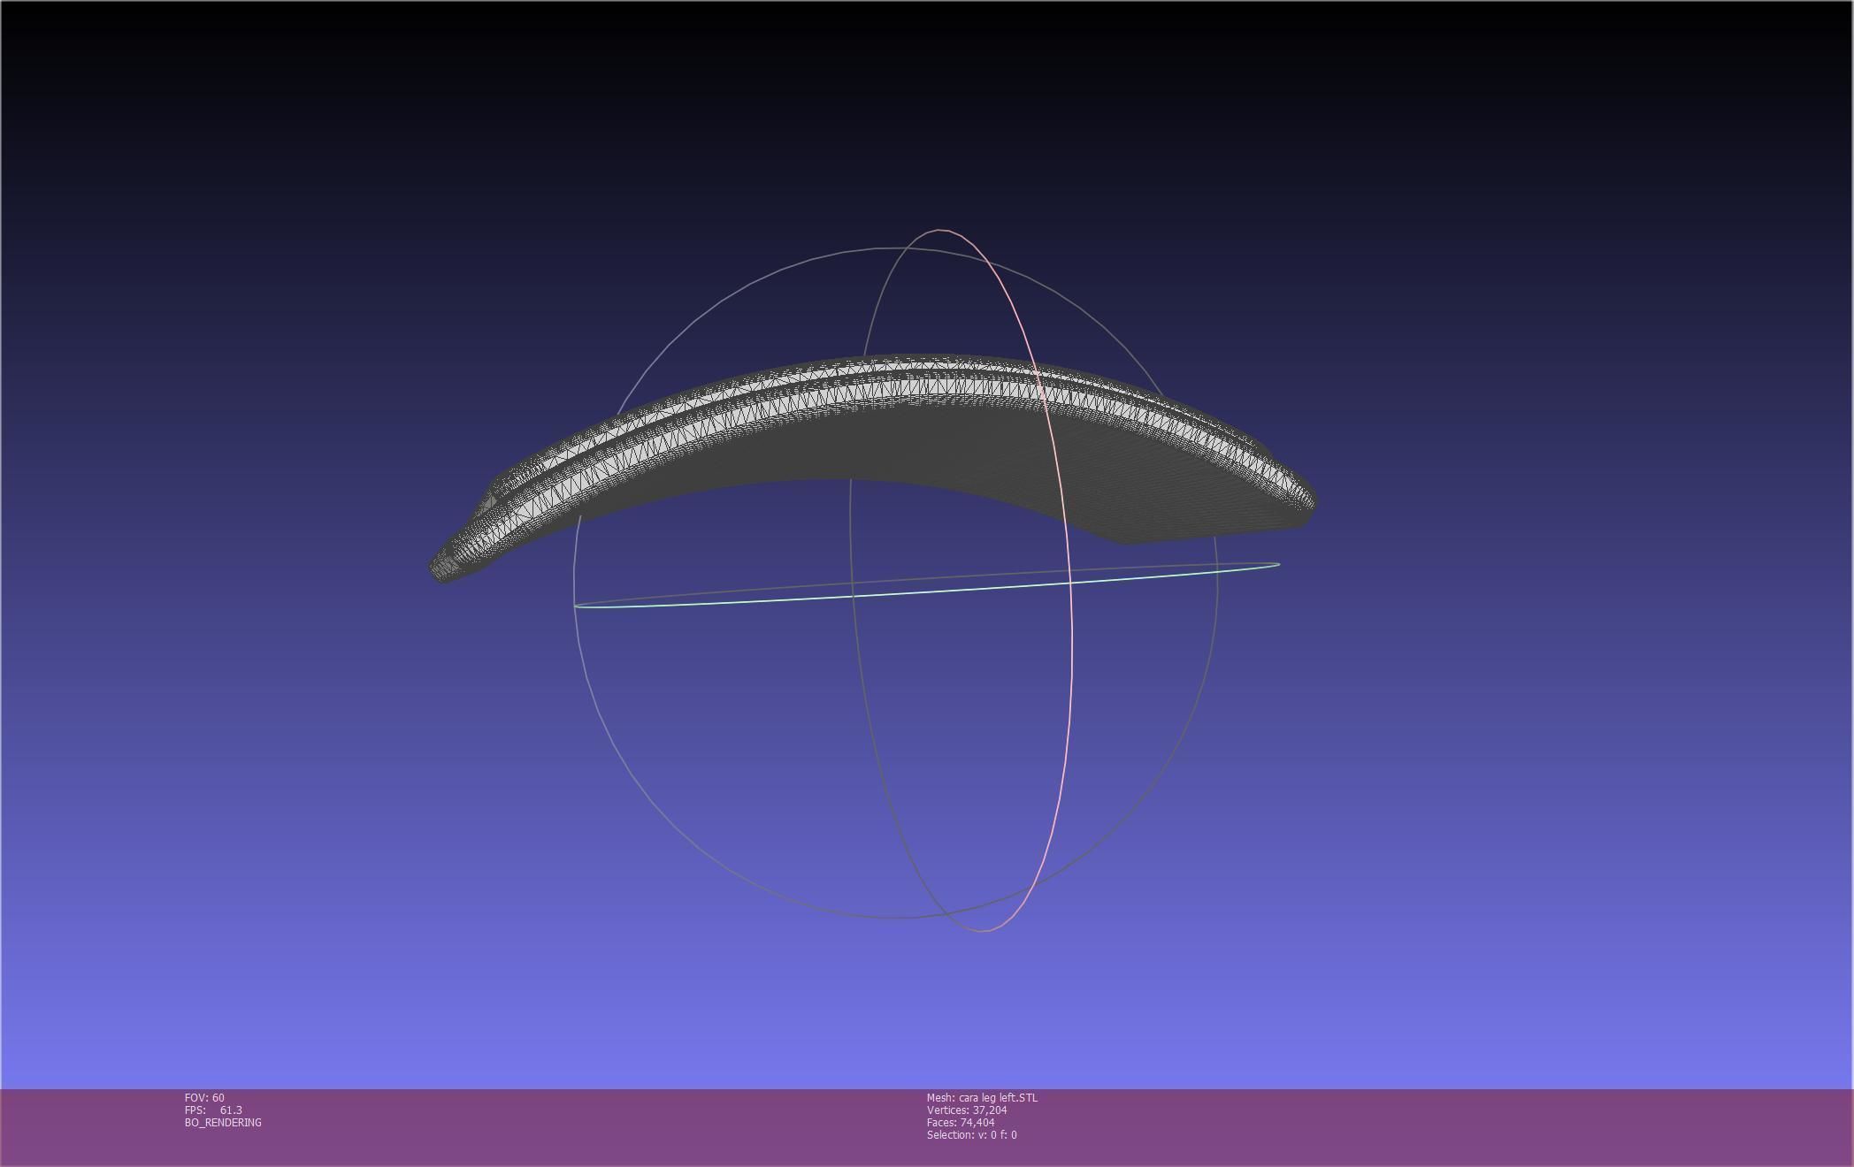1854x1167 pixels.
Task: Click the BO_RENDERING status text
Action: (223, 1122)
